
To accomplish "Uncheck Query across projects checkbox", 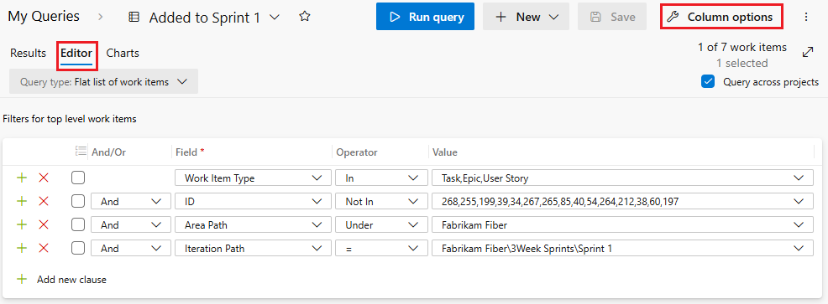I will [708, 82].
